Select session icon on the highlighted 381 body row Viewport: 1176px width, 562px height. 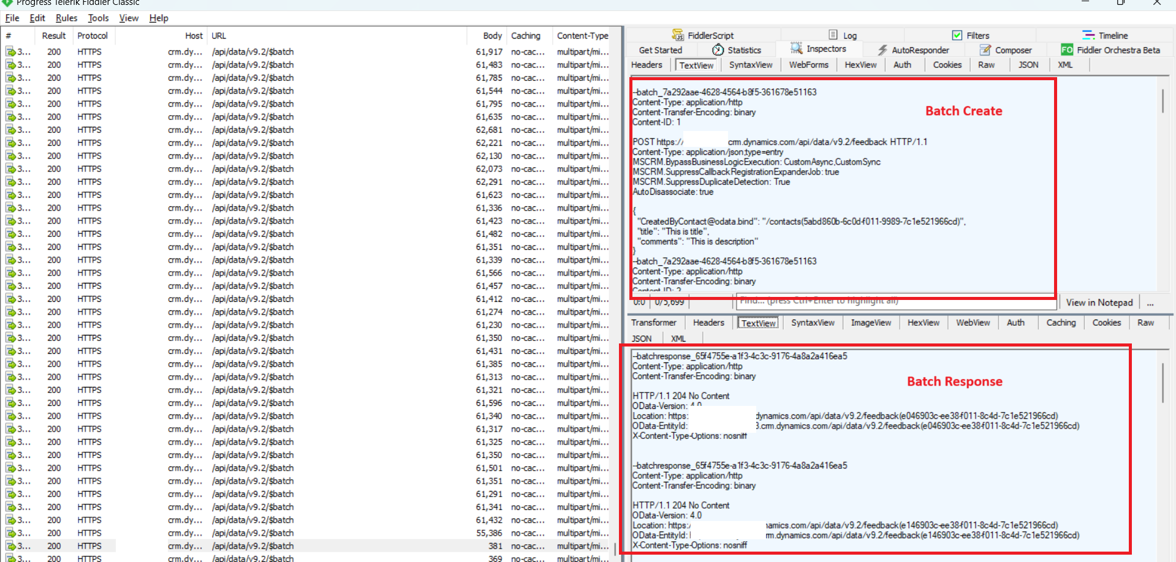pyautogui.click(x=11, y=546)
